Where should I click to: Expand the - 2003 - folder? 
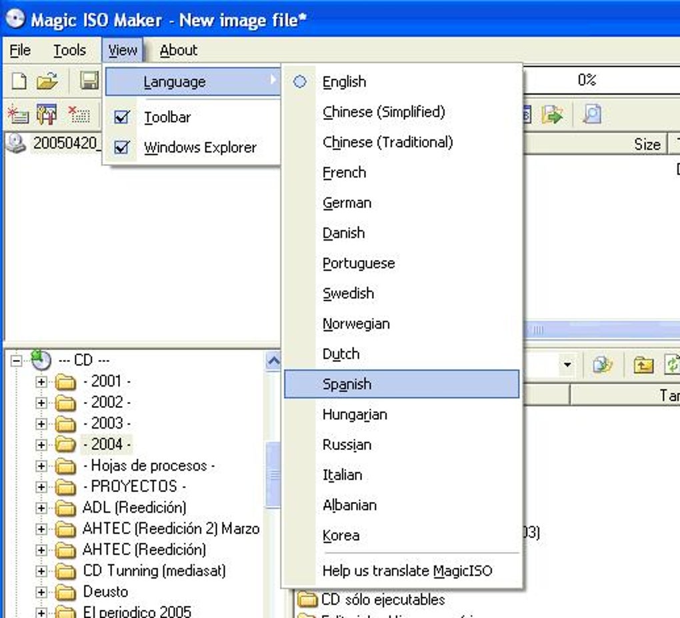point(41,424)
